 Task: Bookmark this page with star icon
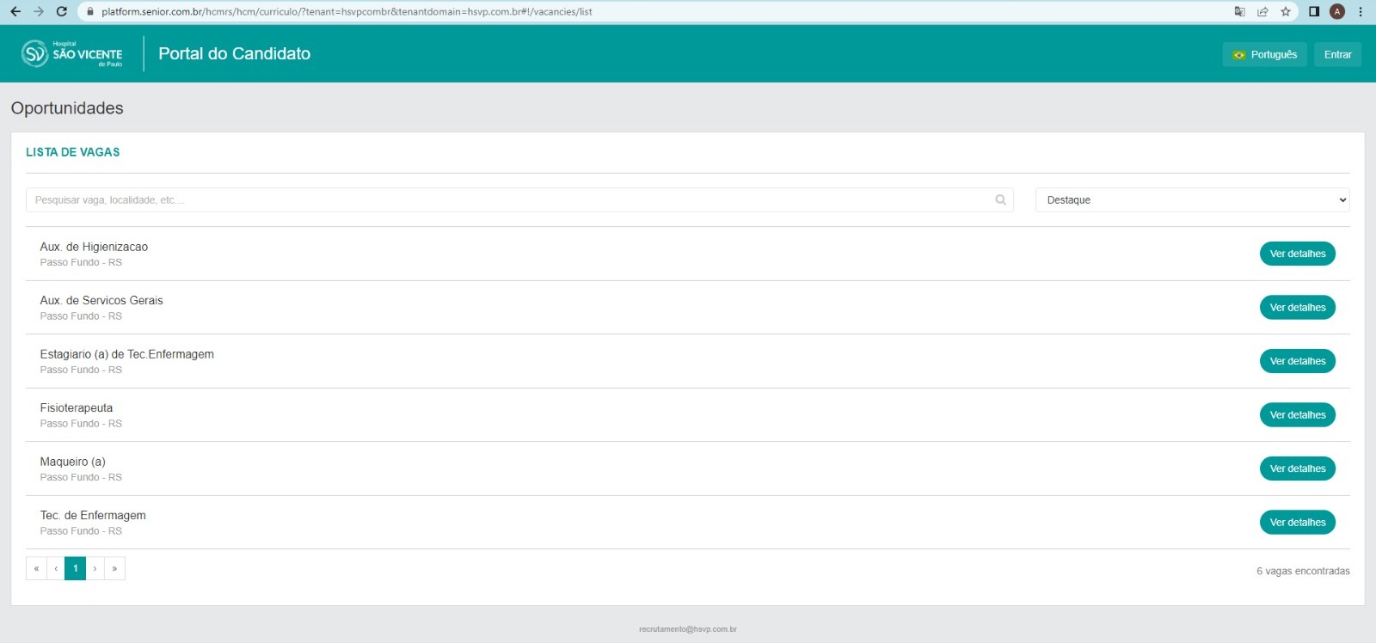click(1286, 11)
